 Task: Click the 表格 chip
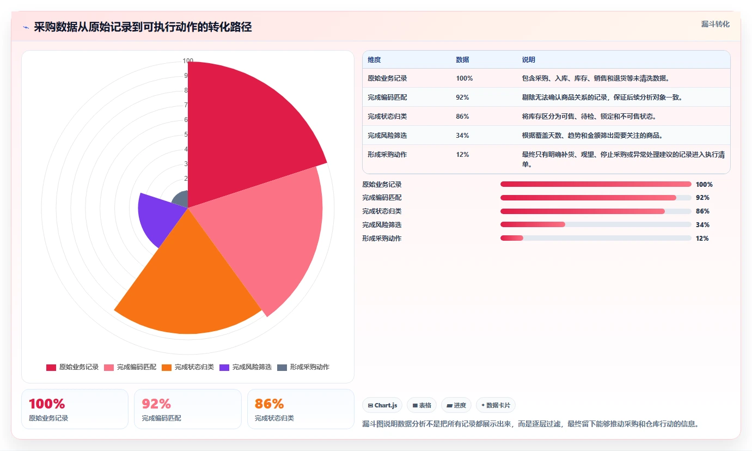(x=421, y=405)
